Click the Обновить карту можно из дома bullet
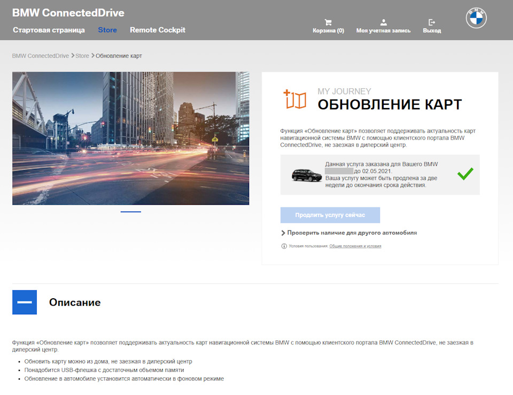Viewport: 513px width, 395px height. [x=108, y=361]
